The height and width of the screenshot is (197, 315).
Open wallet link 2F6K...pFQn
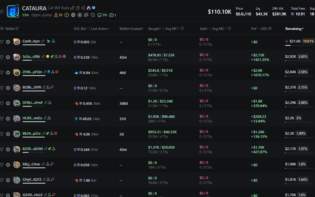click(x=32, y=72)
